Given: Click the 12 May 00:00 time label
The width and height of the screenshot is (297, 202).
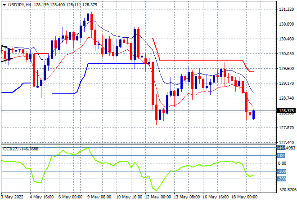Looking at the screenshot, I should 158,197.
